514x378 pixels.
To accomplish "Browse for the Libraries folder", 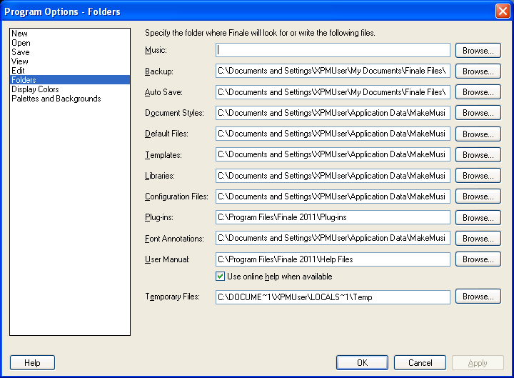I will tap(478, 176).
